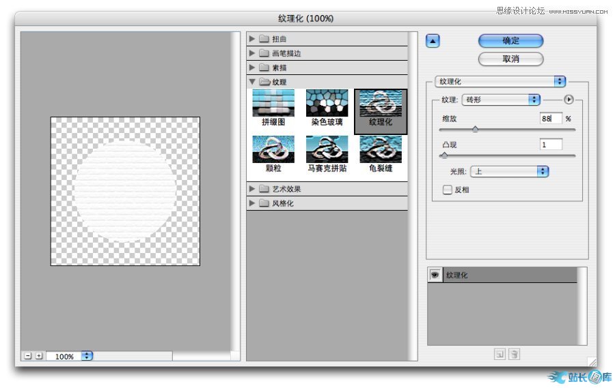Hide the 纹理化 effect layer eye icon
The image size is (615, 388).
434,275
